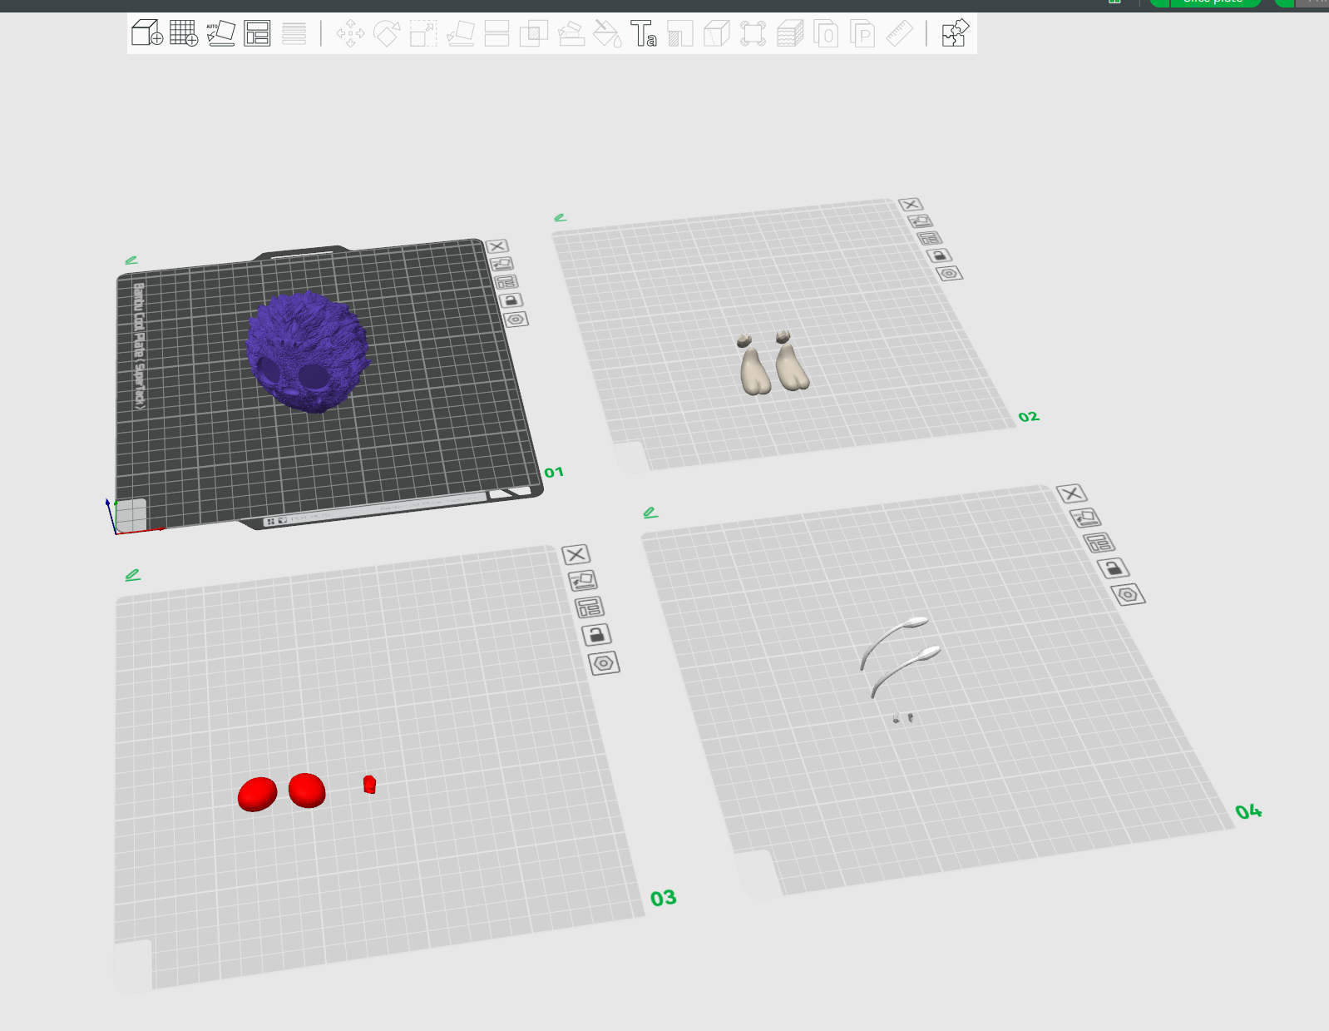Edit plate 03 name with pencil icon
1329x1031 pixels.
tap(133, 575)
